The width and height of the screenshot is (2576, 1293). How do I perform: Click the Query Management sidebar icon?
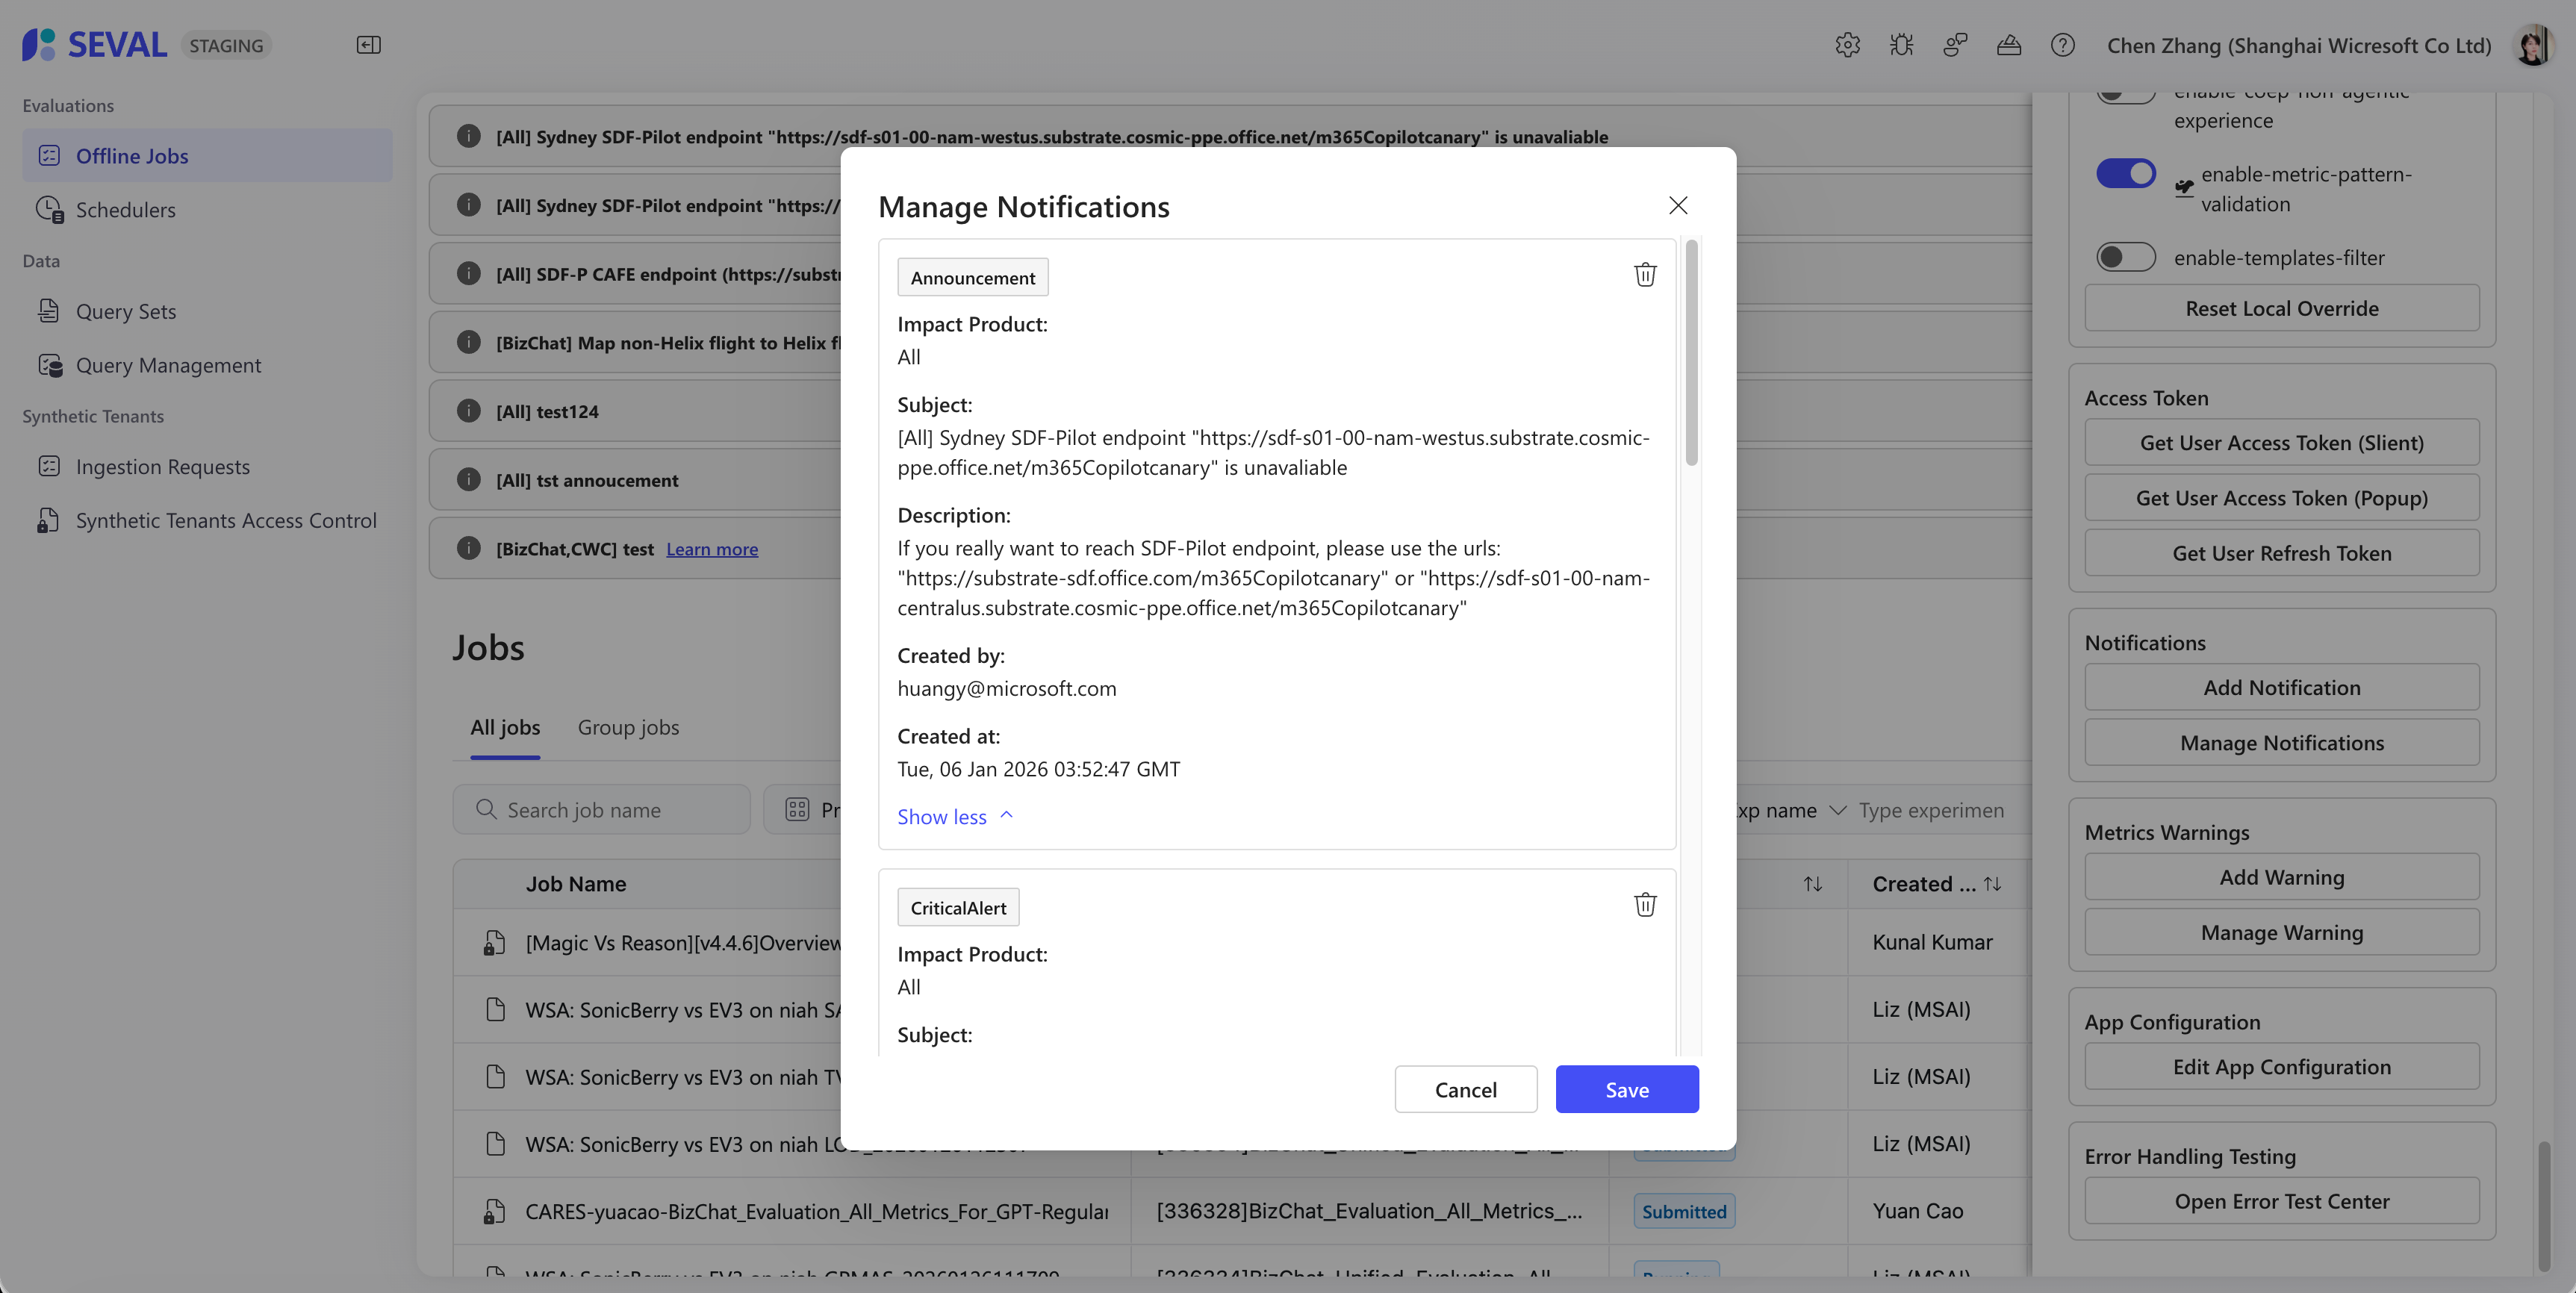pyautogui.click(x=50, y=366)
